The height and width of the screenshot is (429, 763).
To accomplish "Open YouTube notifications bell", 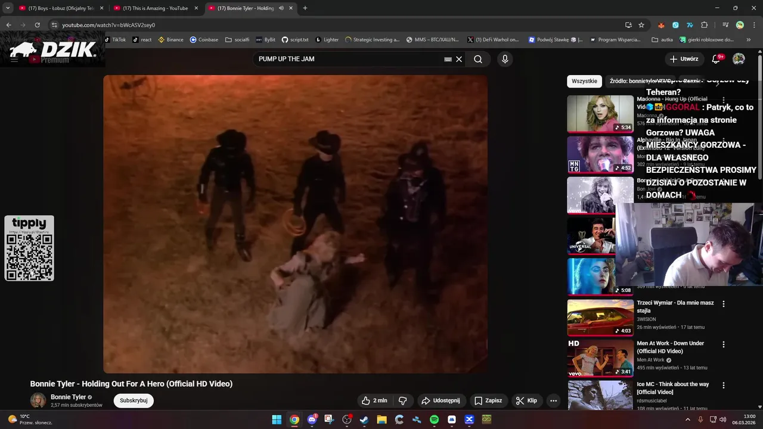I will pyautogui.click(x=717, y=59).
